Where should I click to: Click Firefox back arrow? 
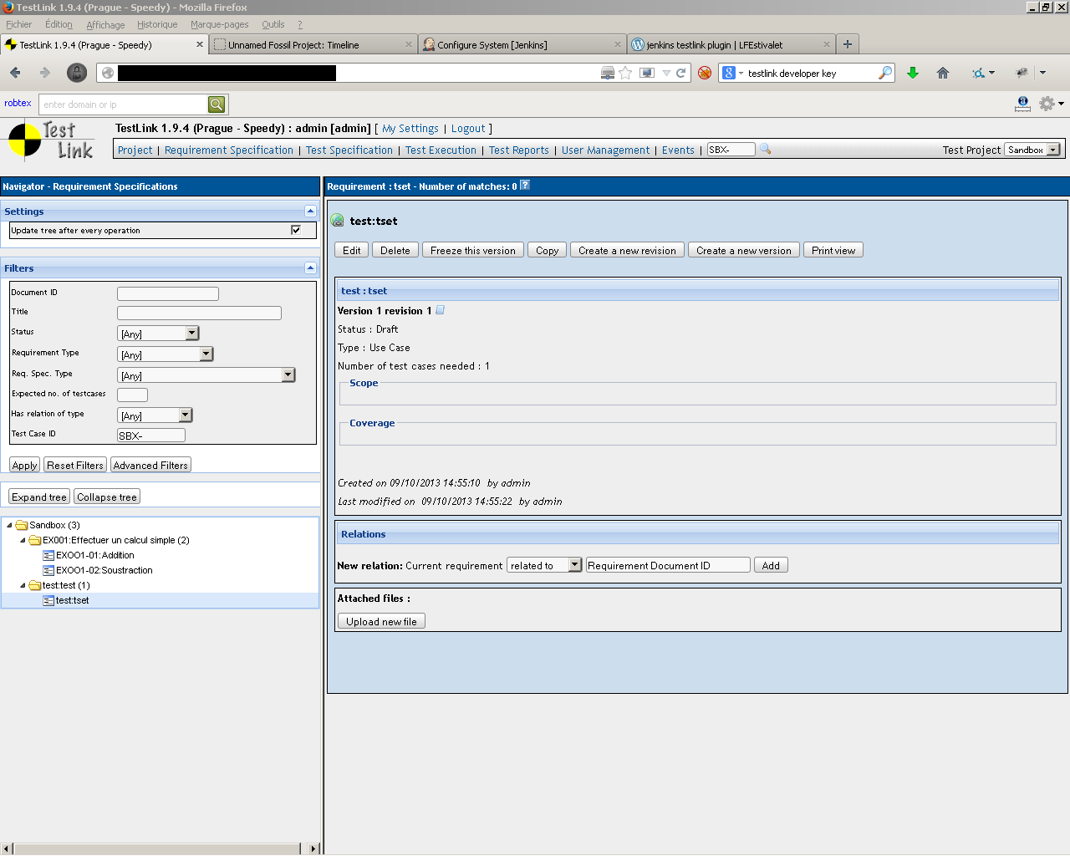15,73
